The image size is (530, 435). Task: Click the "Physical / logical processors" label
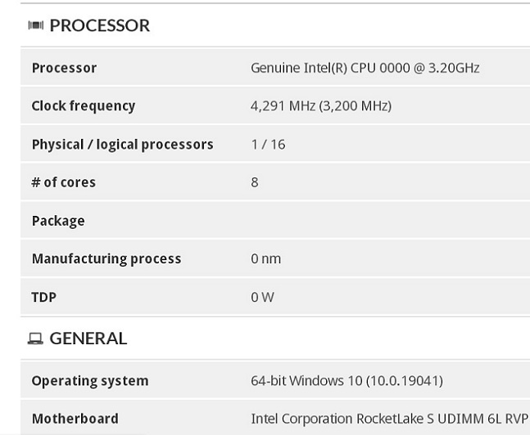(122, 145)
